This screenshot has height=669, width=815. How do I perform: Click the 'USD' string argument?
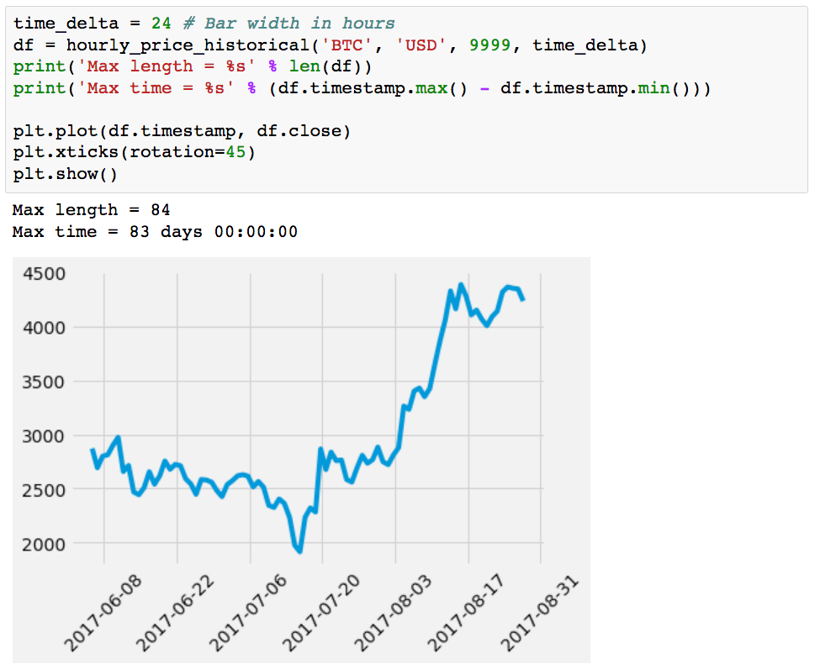click(421, 45)
